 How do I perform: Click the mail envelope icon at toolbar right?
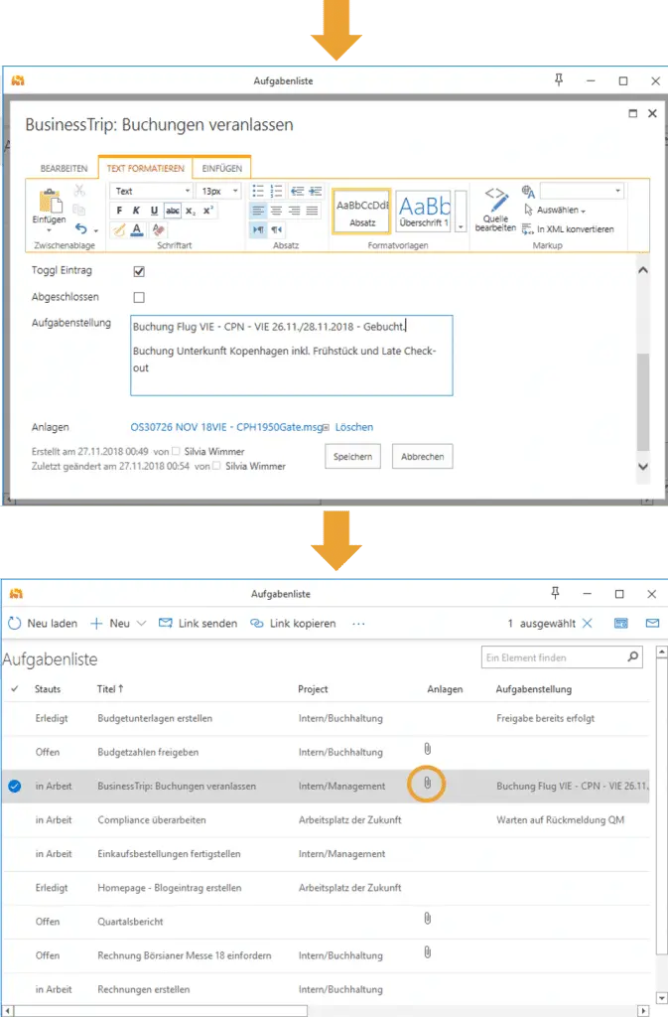[652, 624]
